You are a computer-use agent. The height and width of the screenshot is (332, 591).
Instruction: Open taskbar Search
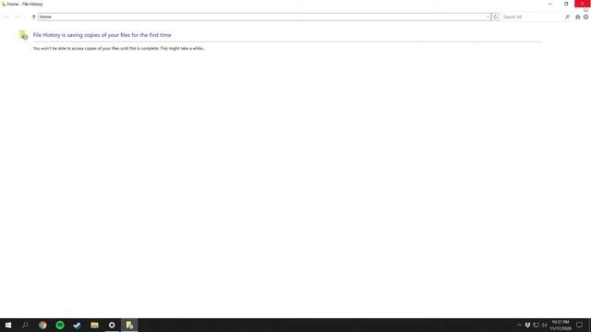25,326
